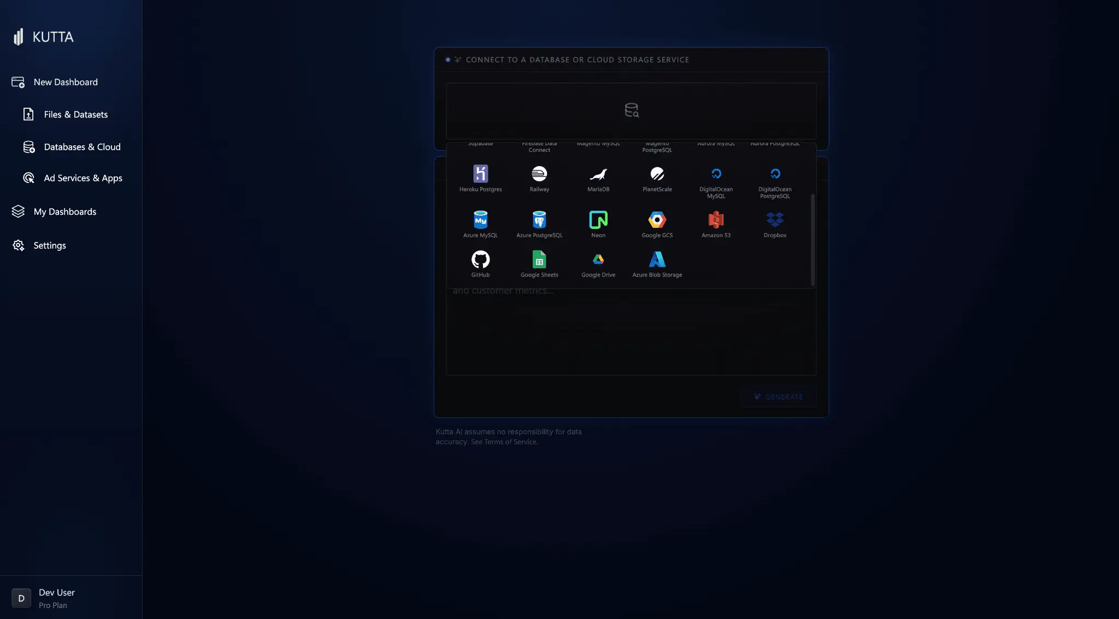The width and height of the screenshot is (1119, 619).
Task: Navigate to Ad Services & Apps
Action: [x=83, y=178]
